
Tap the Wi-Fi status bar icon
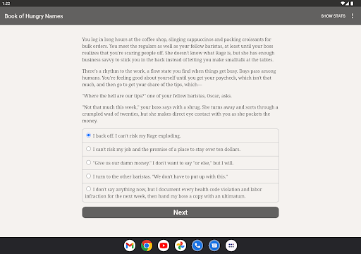[343, 4]
